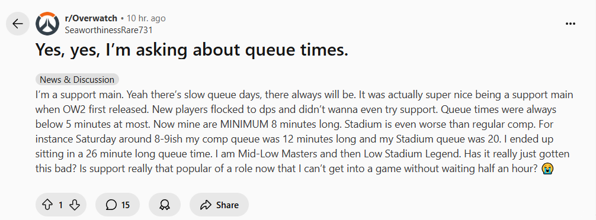Click the crying emoji ending the post
The image size is (596, 220).
[548, 169]
